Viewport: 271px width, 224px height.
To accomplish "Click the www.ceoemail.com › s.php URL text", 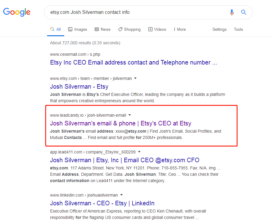I will 75,54.
